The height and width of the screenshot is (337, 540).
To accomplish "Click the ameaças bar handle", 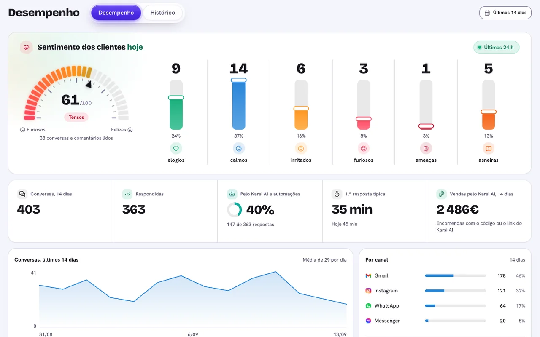I will 426,126.
